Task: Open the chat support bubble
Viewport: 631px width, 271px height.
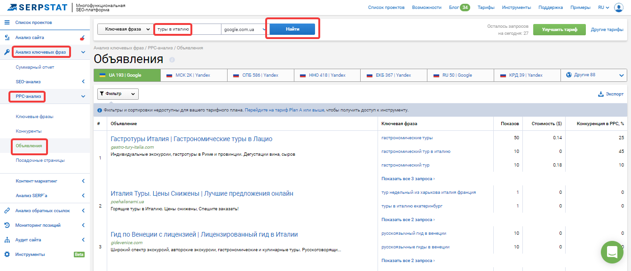Action: pyautogui.click(x=612, y=252)
